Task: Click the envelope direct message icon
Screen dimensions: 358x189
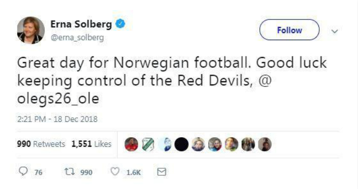Action: click(162, 172)
